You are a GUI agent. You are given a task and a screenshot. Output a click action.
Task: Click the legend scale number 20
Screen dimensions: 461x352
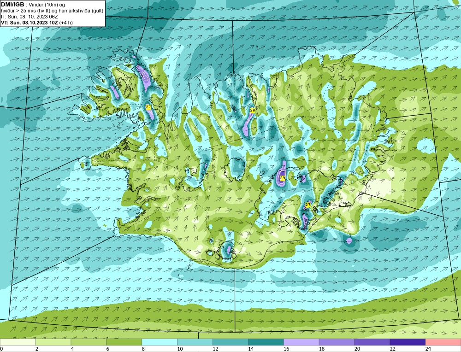[x=357, y=349]
